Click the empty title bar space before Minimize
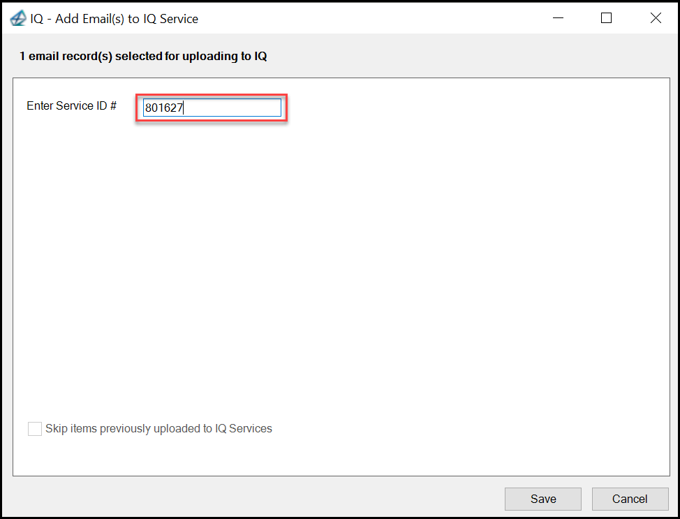680x519 pixels. tap(369, 18)
